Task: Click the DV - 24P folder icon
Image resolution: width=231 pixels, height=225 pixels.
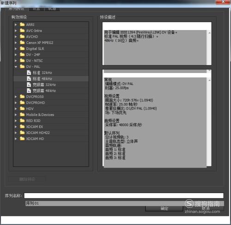Action: click(x=22, y=55)
